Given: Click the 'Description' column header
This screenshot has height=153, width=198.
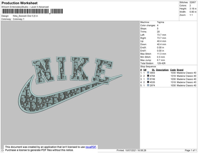Looking at the screenshot, I should (x=162, y=70).
